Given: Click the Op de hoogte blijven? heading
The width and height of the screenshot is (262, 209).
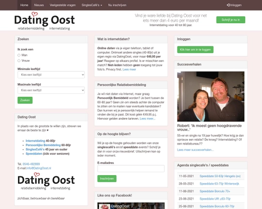Looking at the screenshot, I should coord(114,134).
